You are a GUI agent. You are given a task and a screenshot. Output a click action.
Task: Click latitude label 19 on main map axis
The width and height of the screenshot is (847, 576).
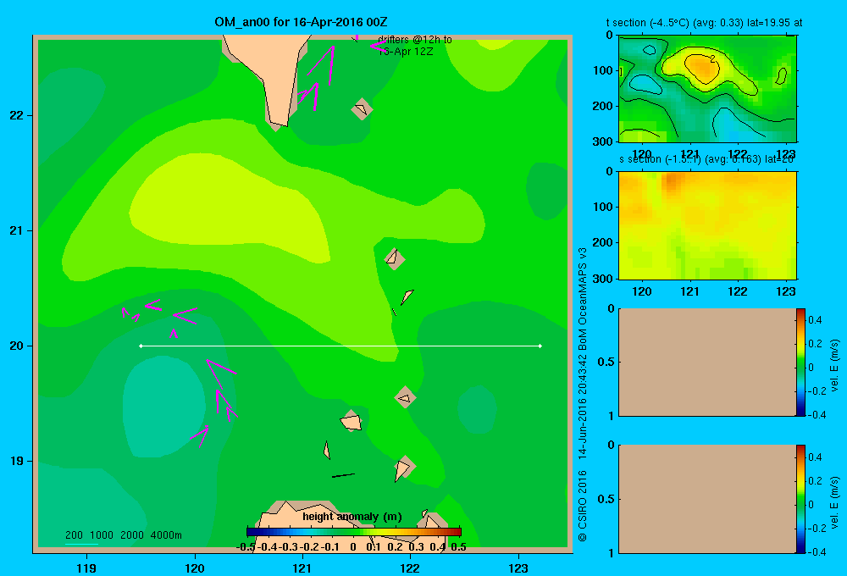[x=17, y=461]
